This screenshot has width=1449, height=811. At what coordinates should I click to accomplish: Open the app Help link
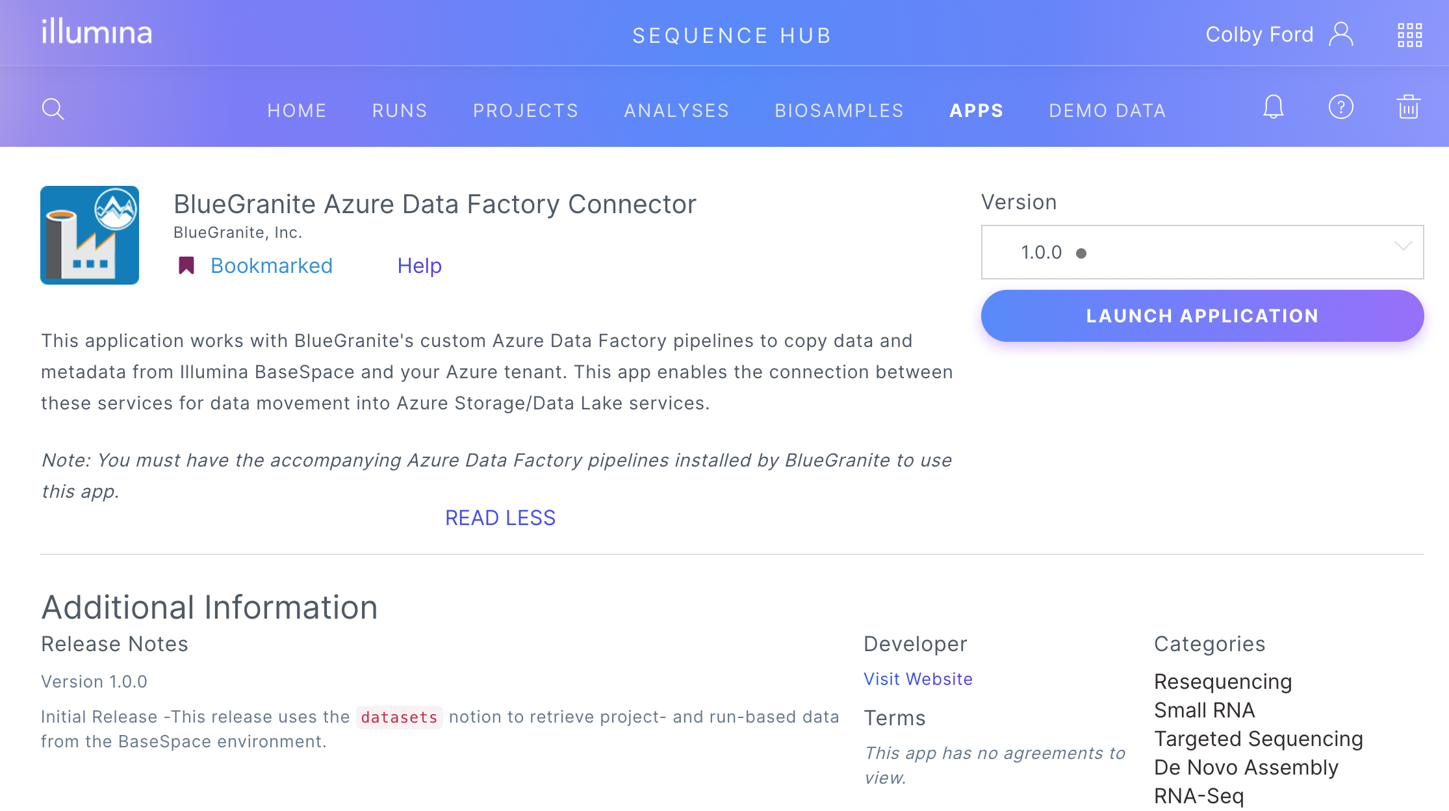(x=420, y=266)
